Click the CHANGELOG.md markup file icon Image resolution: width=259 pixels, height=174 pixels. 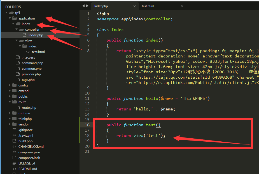pyautogui.click(x=15, y=147)
